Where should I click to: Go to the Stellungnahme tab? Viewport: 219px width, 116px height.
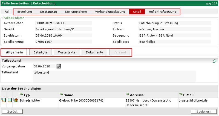pos(76,12)
